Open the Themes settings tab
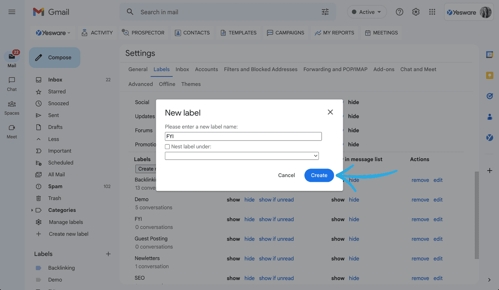This screenshot has height=290, width=499. pos(191,84)
